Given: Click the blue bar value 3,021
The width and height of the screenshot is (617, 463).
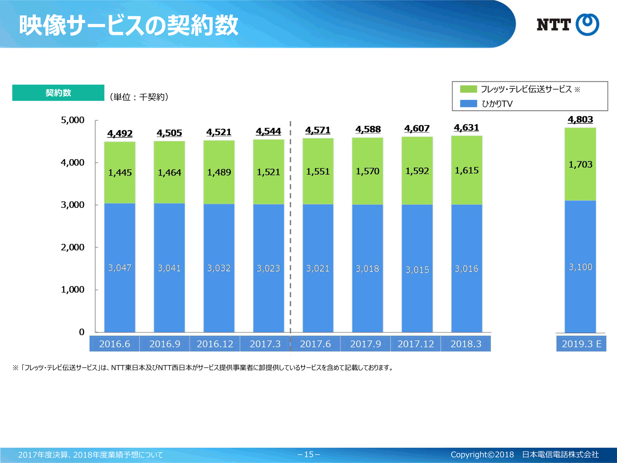Looking at the screenshot, I should [318, 268].
